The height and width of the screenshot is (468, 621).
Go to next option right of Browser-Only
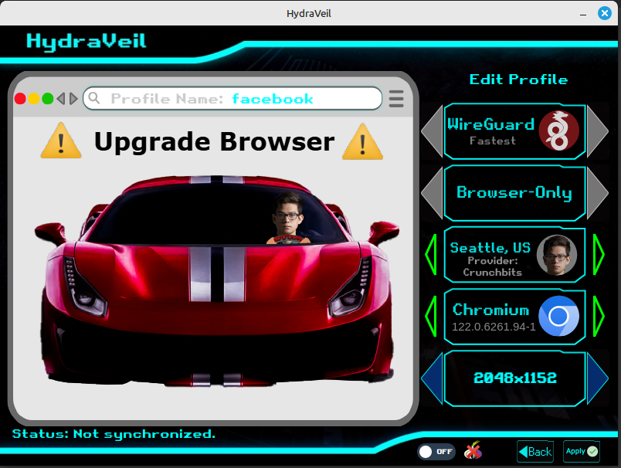click(598, 193)
